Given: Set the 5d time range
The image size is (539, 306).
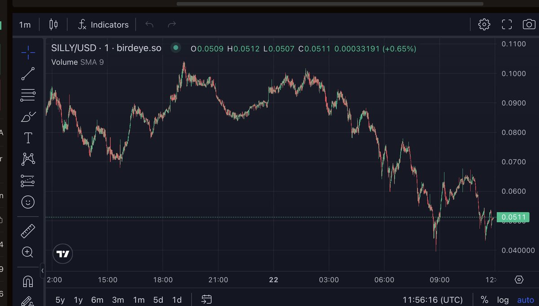Looking at the screenshot, I should tap(158, 300).
